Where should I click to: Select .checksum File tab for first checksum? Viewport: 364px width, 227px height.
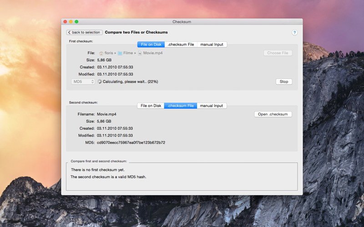(181, 44)
